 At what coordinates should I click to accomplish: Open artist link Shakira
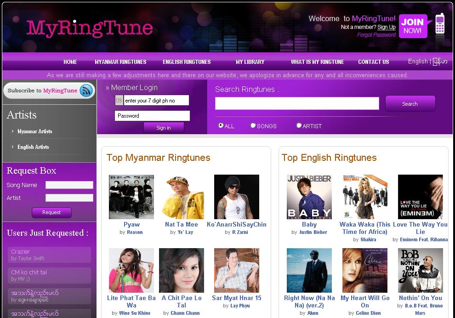pos(368,240)
